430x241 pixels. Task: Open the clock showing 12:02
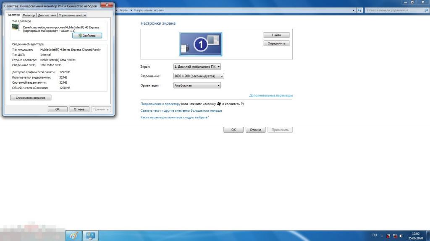(x=416, y=236)
